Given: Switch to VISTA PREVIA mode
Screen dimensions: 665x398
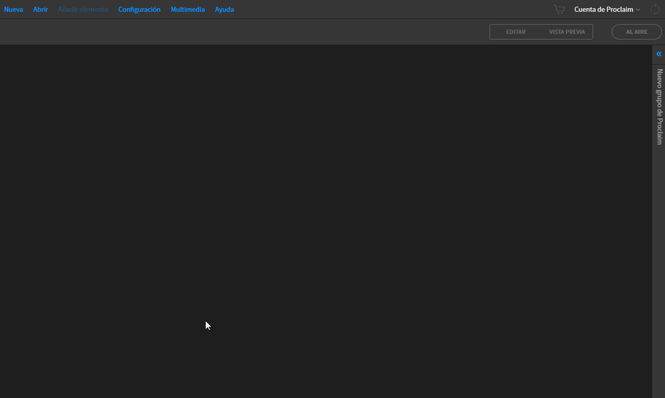Looking at the screenshot, I should [x=567, y=32].
